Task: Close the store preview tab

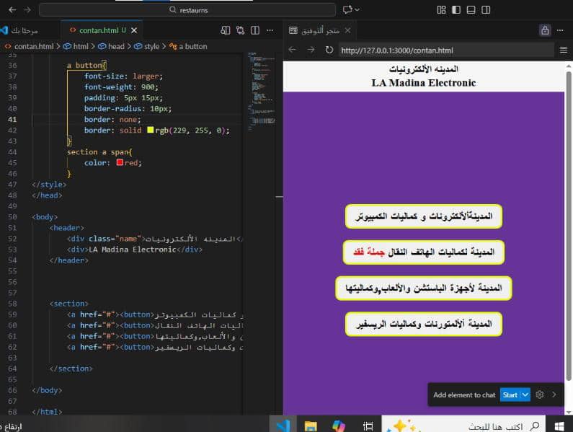Action: point(347,30)
